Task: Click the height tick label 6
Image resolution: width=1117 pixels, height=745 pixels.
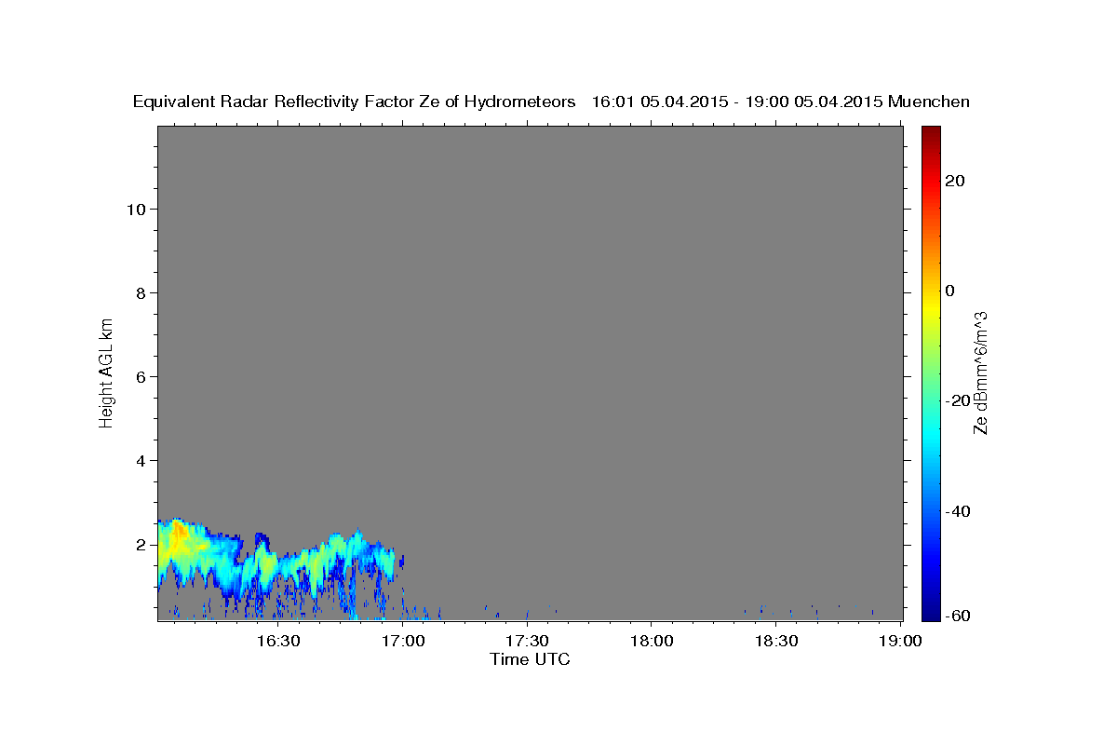Action: click(x=142, y=376)
